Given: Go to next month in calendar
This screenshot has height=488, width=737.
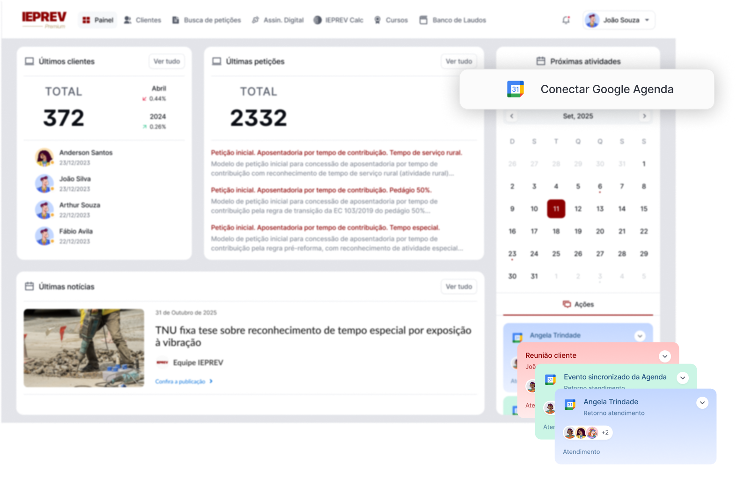Looking at the screenshot, I should coord(644,116).
